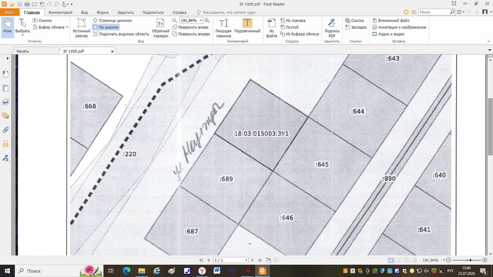Take a Снимок snapshot

coord(42,21)
